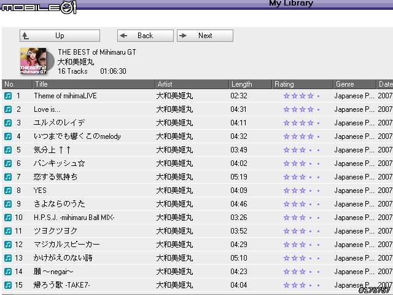
Task: Click the Up navigation button
Action: tap(60, 36)
